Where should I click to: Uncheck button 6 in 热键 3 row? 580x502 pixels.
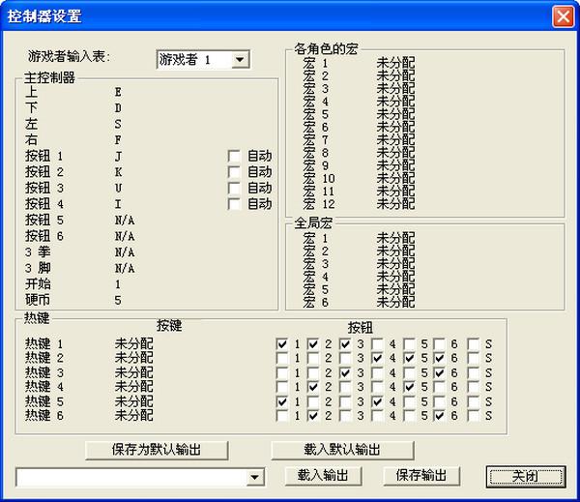click(x=439, y=372)
